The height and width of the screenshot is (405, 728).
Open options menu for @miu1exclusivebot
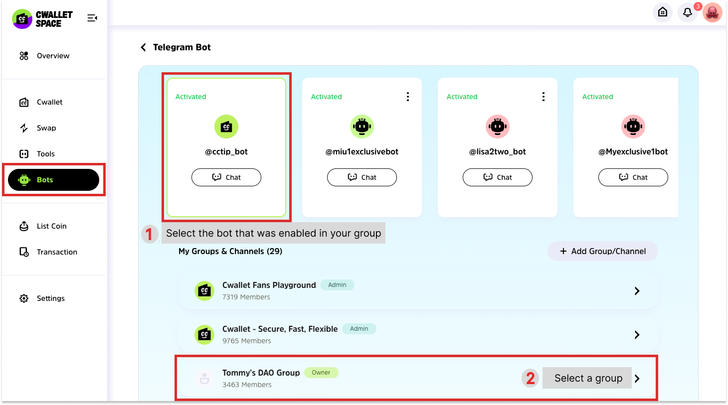coord(407,97)
